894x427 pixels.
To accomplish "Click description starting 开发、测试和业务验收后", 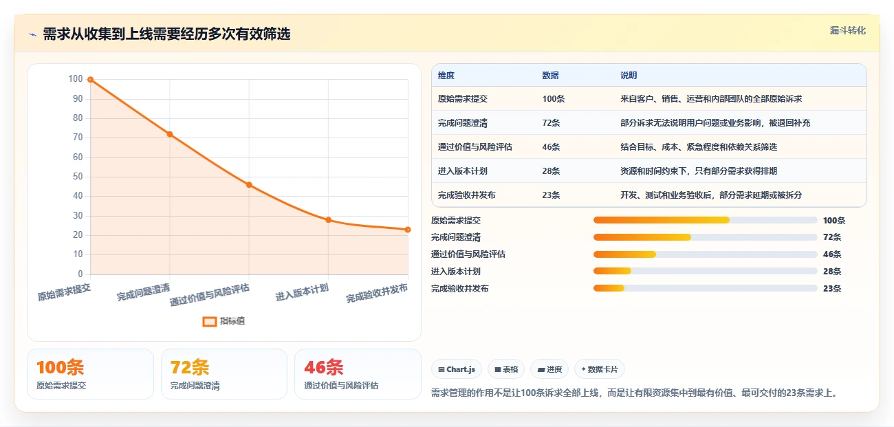I will 711,195.
